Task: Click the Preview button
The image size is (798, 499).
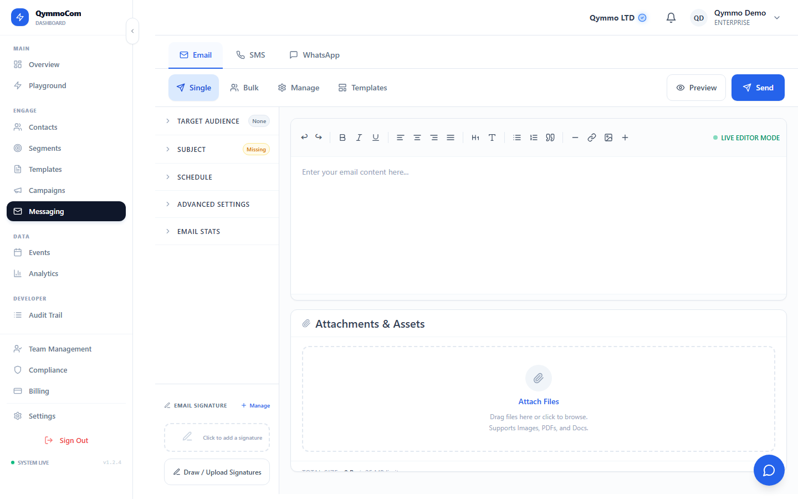Action: pyautogui.click(x=696, y=88)
